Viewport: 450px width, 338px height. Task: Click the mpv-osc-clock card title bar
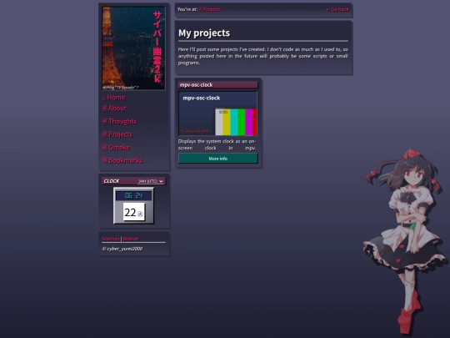pos(218,85)
